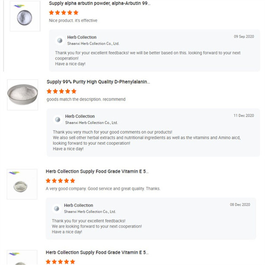Select the Vitamin E product dish thumbnail
The image size is (265, 265).
(x=21, y=186)
